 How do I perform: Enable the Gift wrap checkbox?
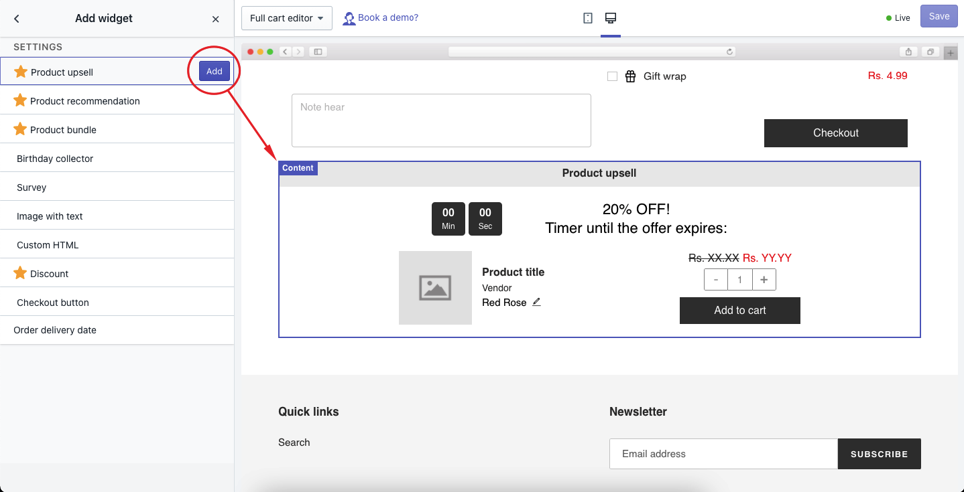(612, 76)
